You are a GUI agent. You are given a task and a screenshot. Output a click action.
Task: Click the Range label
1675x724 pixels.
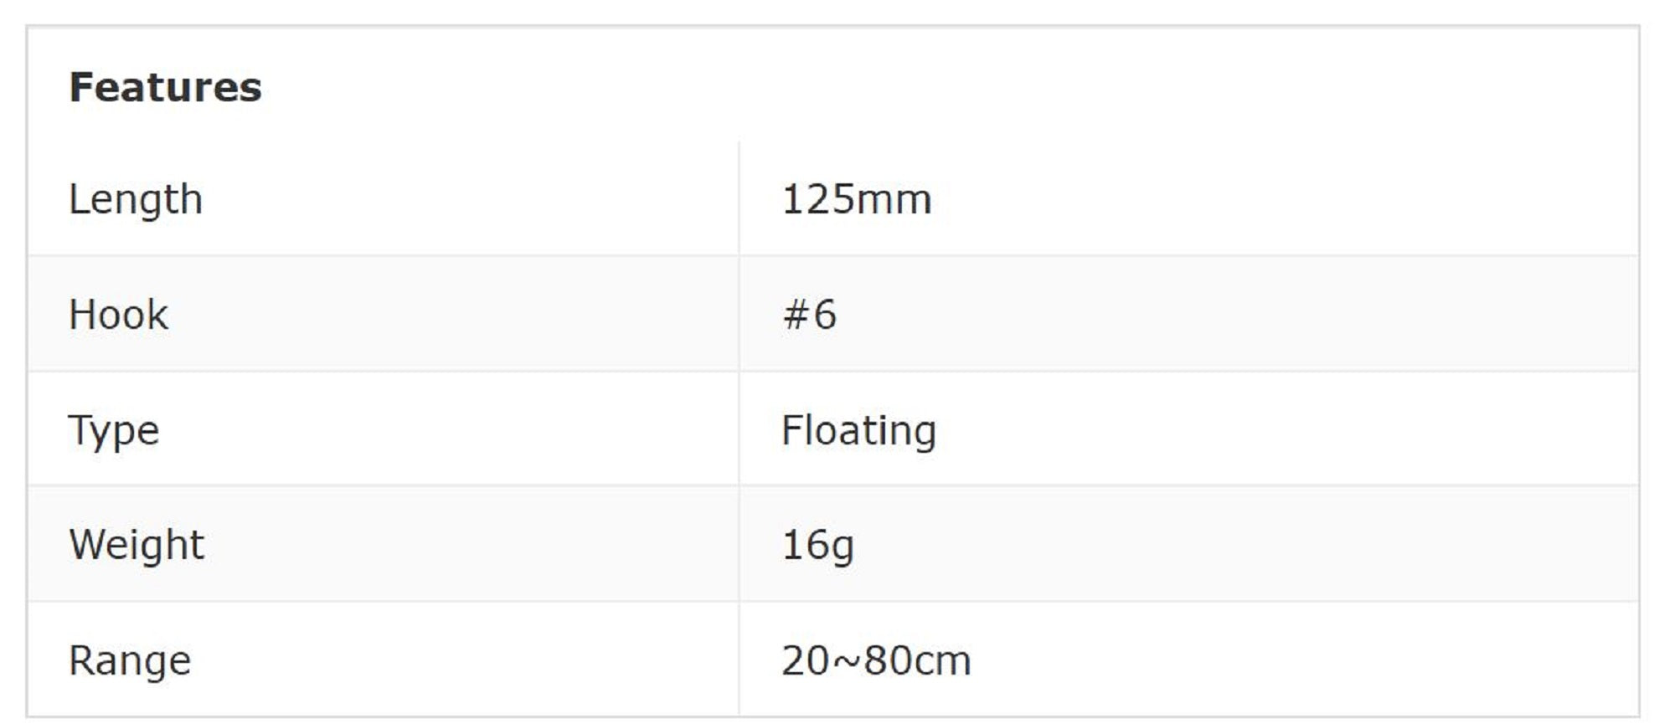130,660
